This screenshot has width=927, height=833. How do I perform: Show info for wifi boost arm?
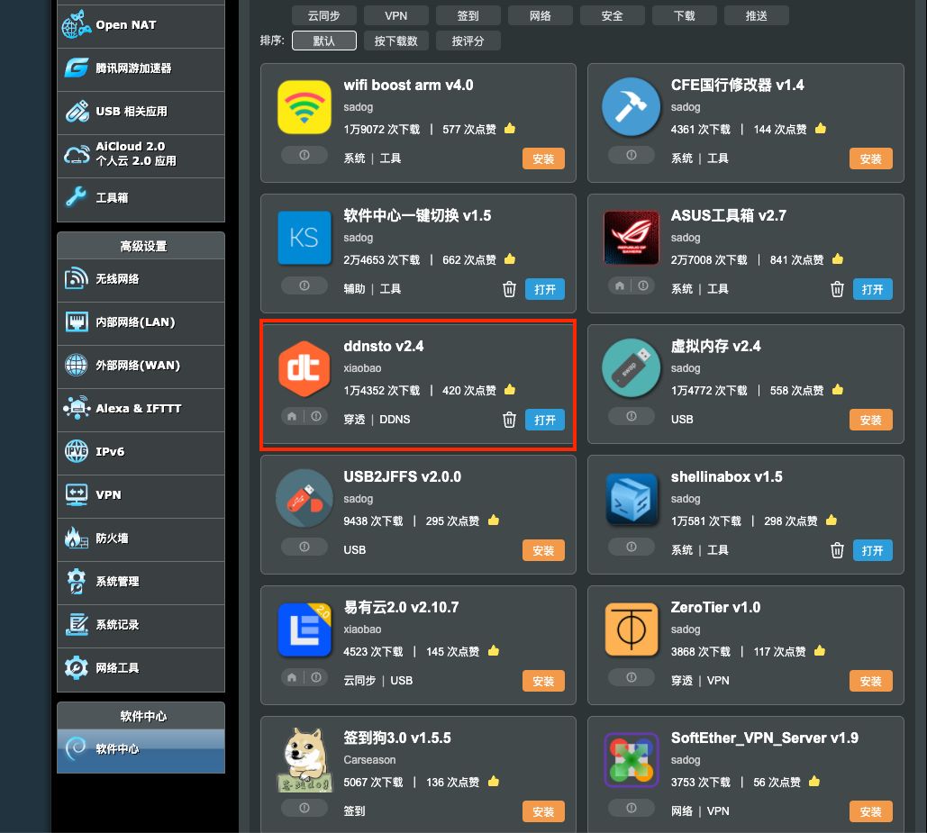pos(304,155)
